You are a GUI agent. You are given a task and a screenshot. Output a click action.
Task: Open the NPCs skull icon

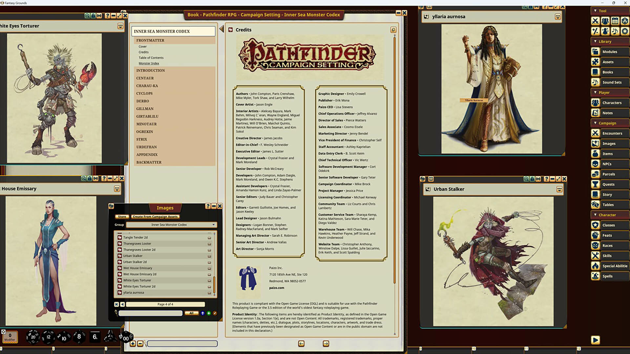(x=595, y=164)
